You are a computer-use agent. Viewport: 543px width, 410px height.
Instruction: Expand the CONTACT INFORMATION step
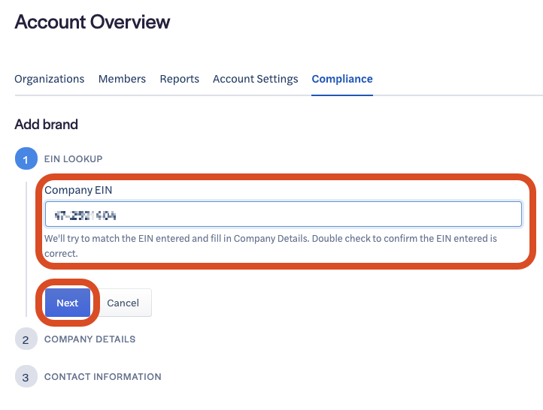pos(103,377)
